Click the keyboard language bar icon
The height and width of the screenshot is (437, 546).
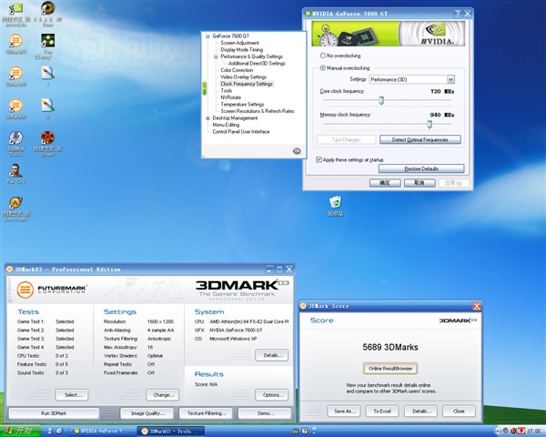click(295, 432)
